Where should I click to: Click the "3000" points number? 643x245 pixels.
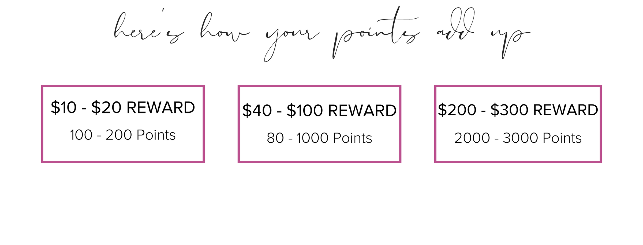click(520, 138)
